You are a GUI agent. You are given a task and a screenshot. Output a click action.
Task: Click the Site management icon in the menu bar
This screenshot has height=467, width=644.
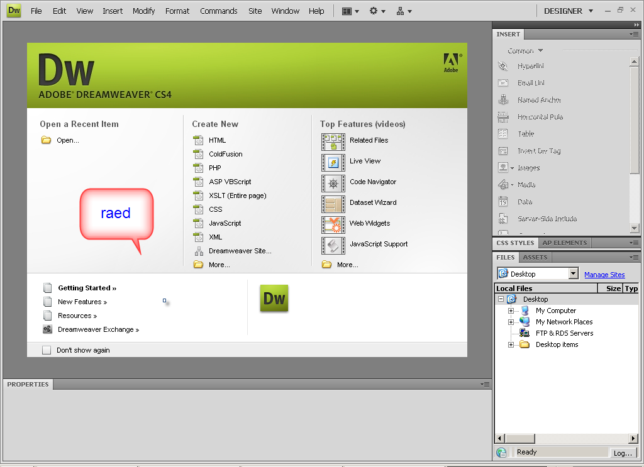tap(403, 11)
